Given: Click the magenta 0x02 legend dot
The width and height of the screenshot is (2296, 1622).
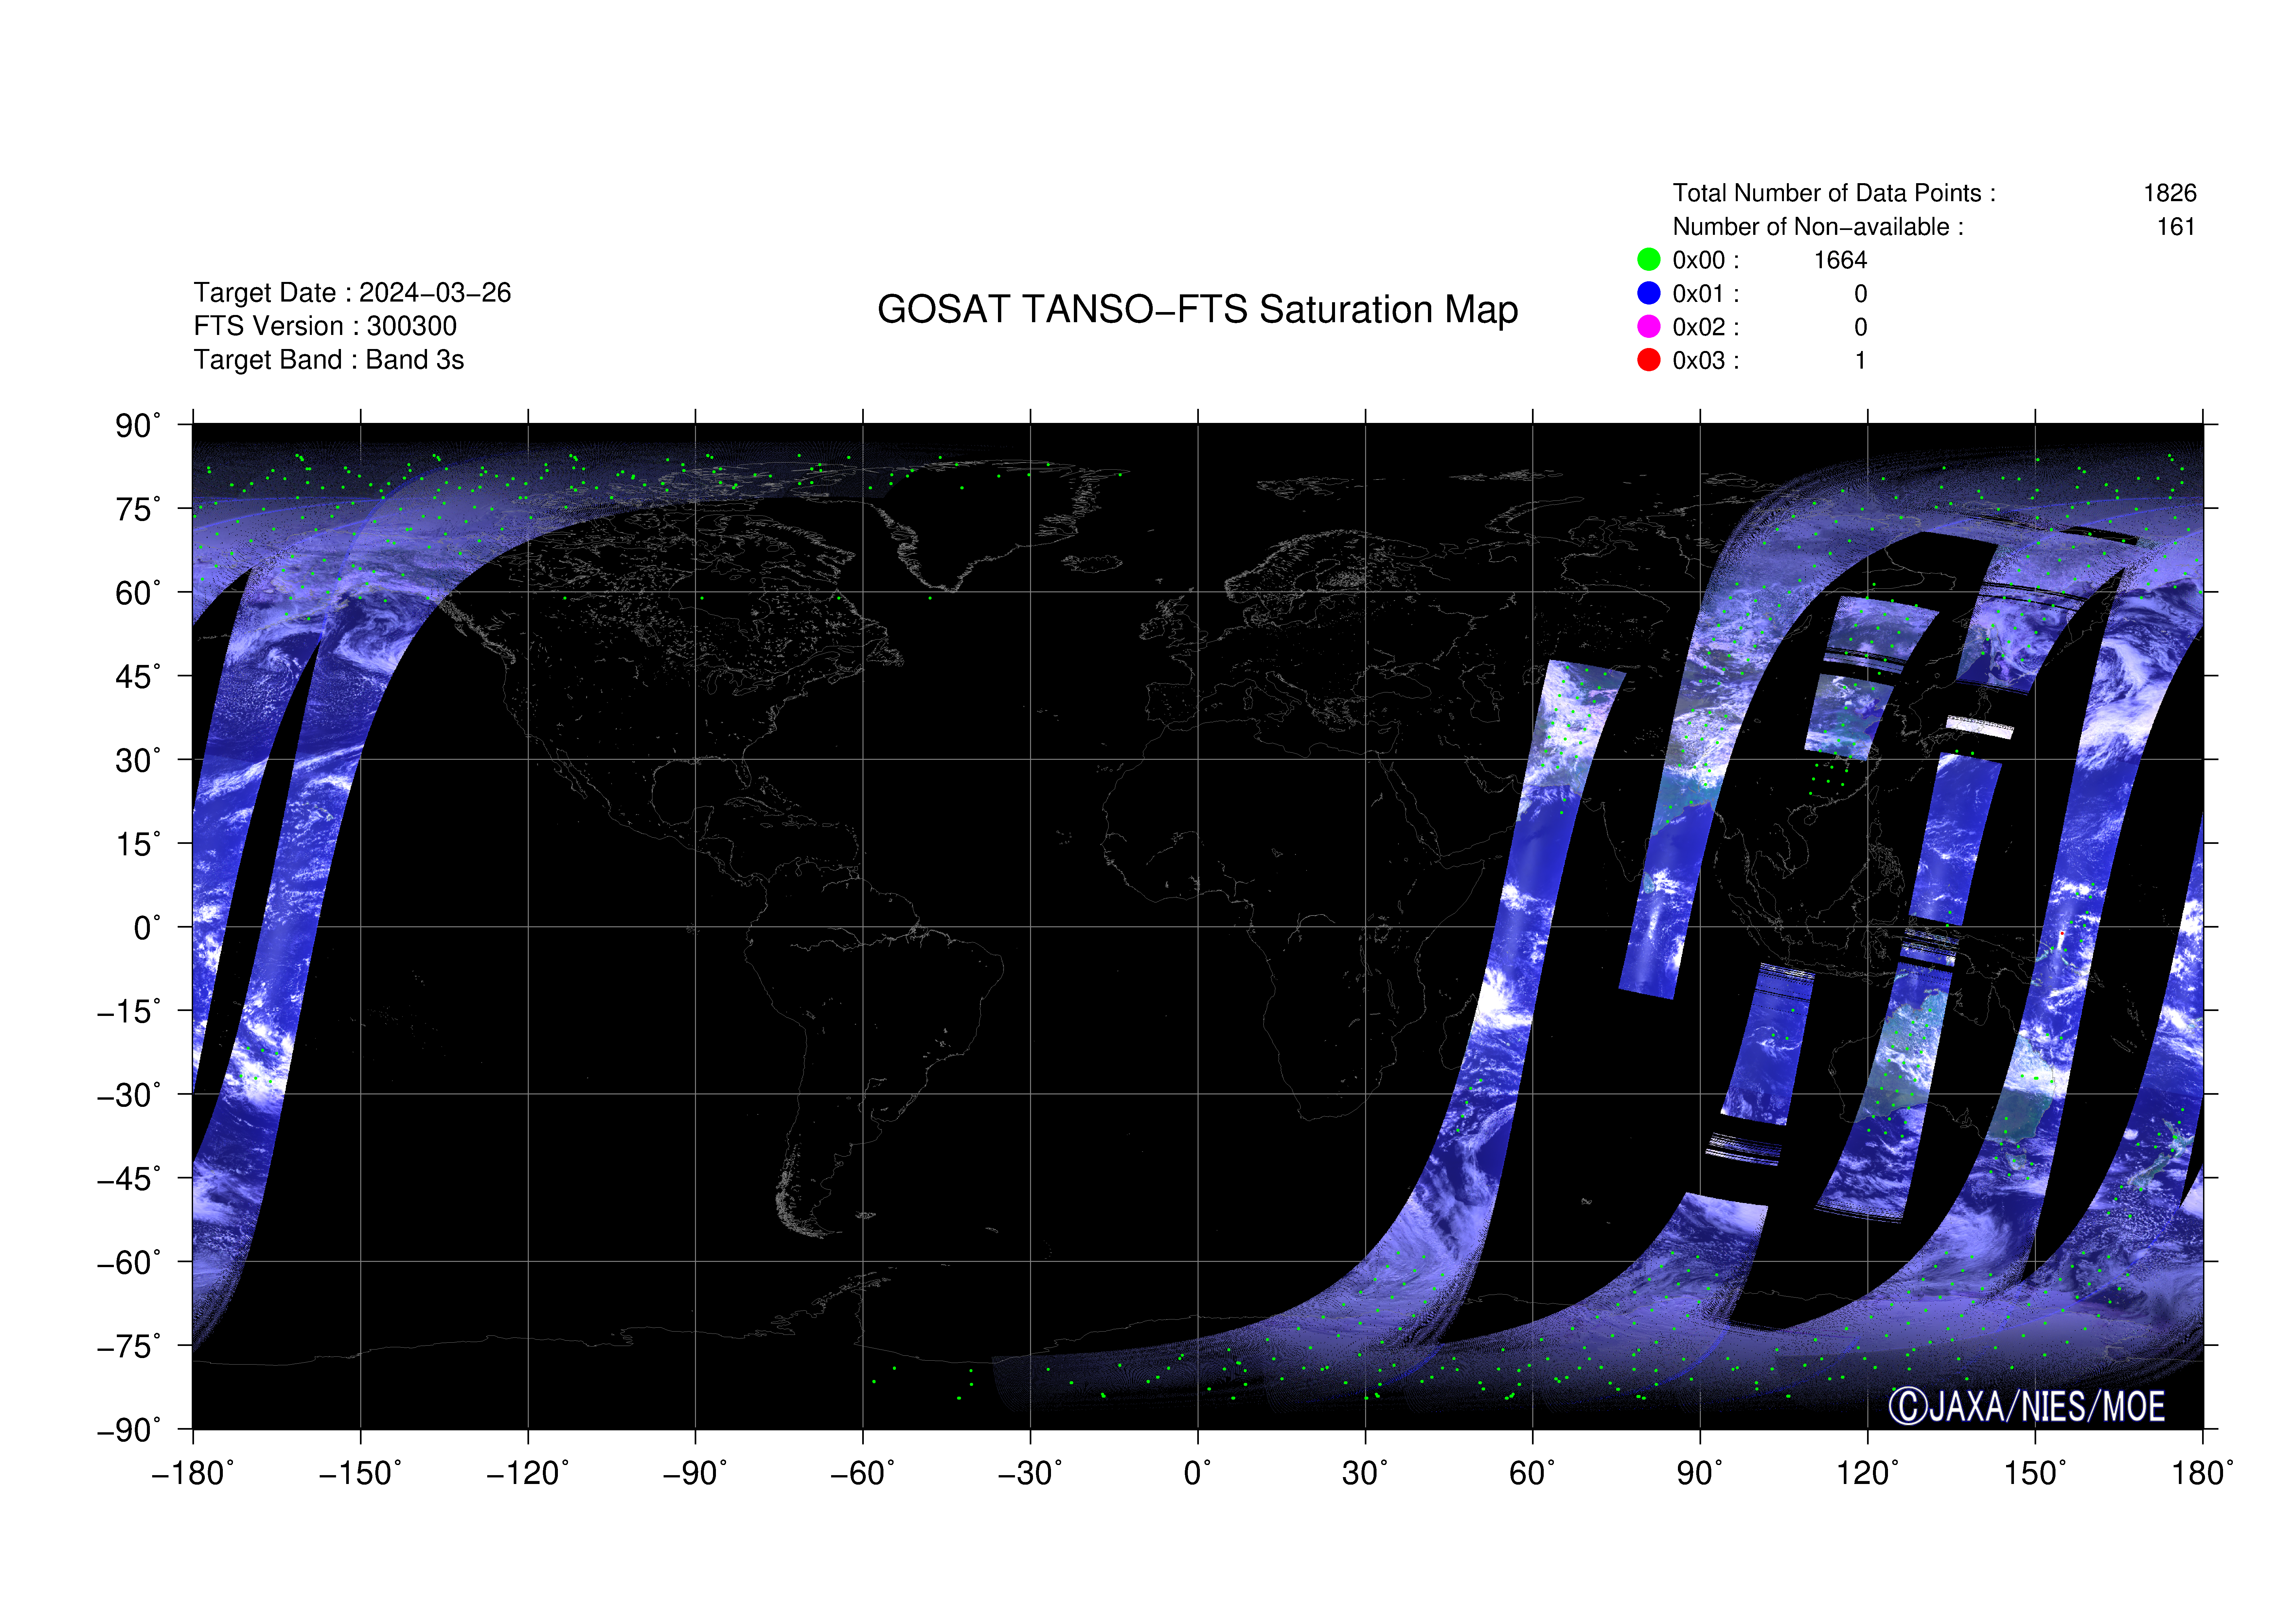Looking at the screenshot, I should 1649,327.
